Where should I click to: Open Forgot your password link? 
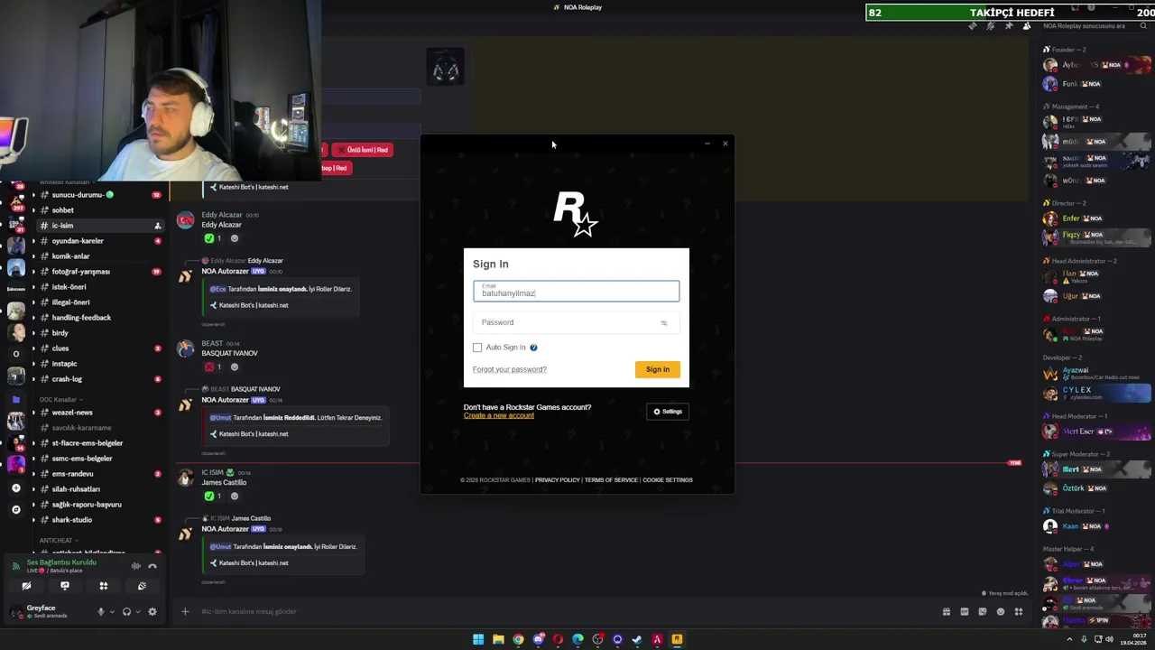[510, 369]
